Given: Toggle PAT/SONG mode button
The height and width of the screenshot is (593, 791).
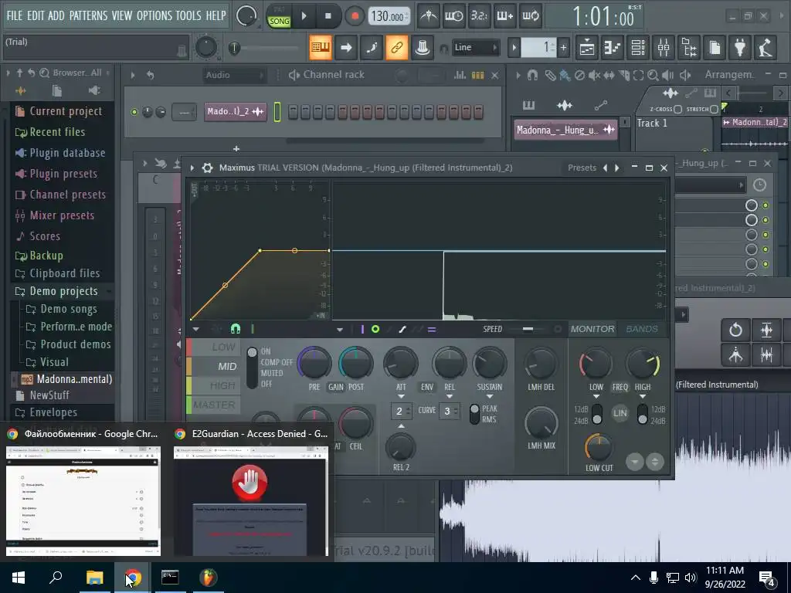Looking at the screenshot, I should click(x=279, y=17).
